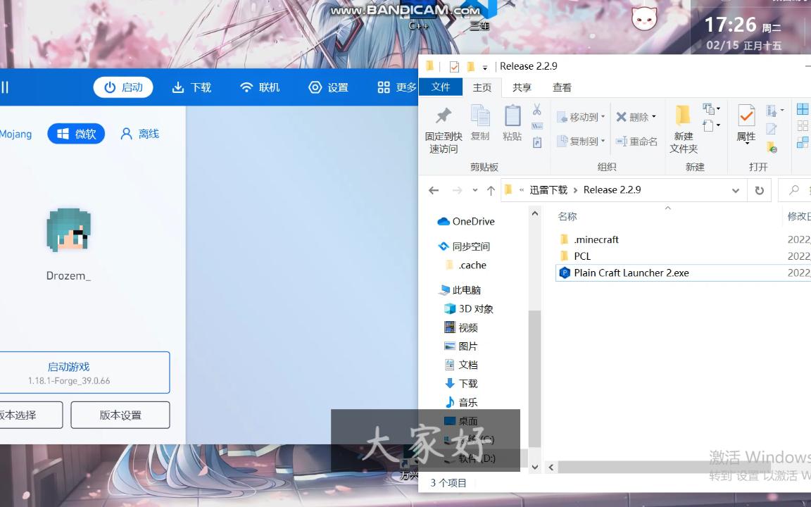This screenshot has width=811, height=507.
Task: Switch to the 主页 (Home) ribbon tab
Action: click(482, 87)
